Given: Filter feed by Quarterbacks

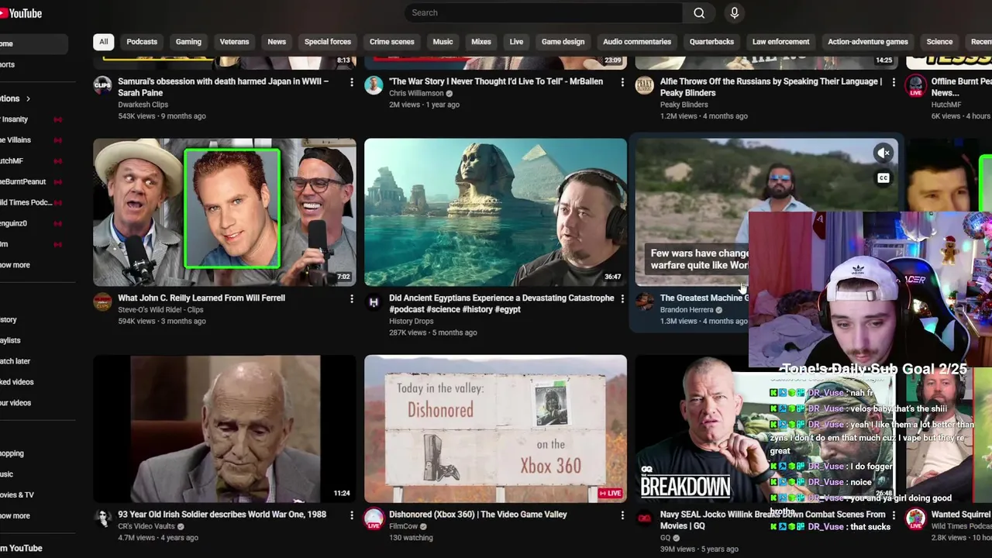Looking at the screenshot, I should coord(711,42).
